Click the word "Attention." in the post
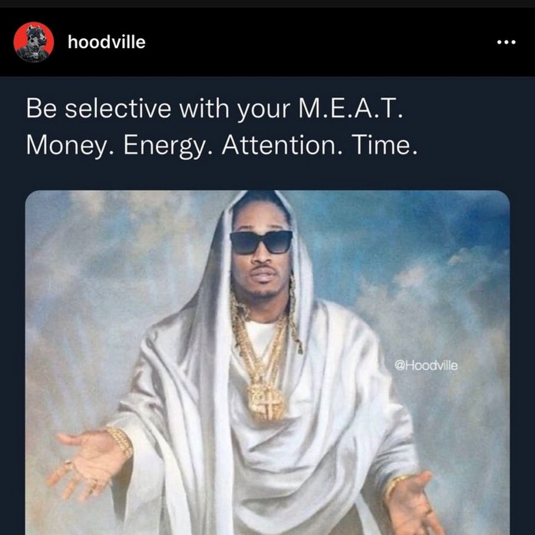 coord(282,144)
